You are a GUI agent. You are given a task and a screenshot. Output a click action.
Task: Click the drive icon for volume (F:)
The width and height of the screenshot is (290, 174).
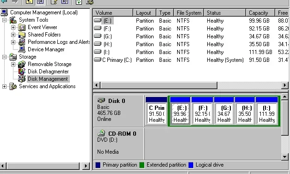pyautogui.click(x=98, y=28)
